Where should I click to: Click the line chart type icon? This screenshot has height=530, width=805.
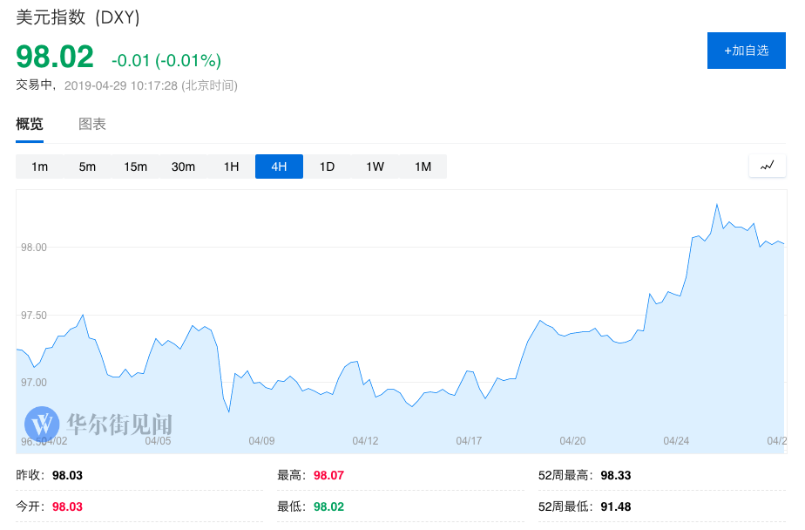[767, 166]
